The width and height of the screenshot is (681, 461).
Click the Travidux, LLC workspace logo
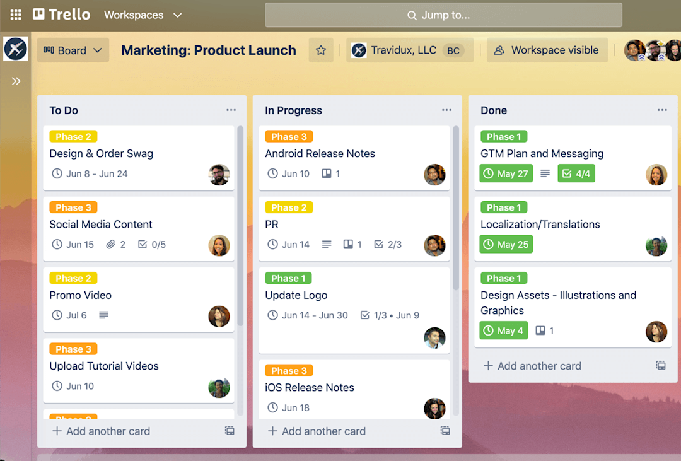[x=359, y=50]
